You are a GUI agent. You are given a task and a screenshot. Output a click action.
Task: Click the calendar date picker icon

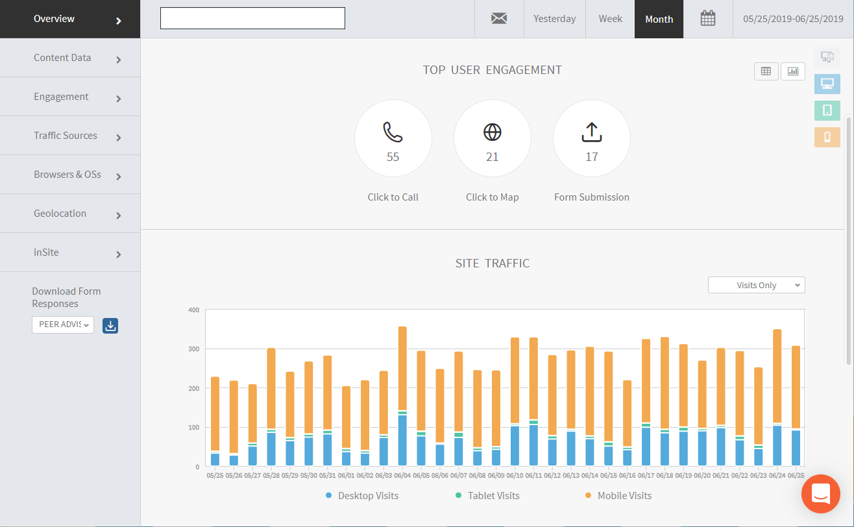[x=708, y=19]
